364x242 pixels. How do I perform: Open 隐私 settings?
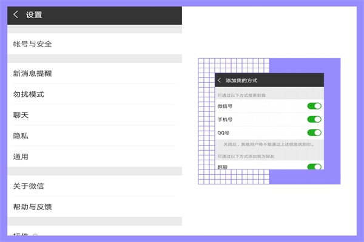tap(95, 136)
